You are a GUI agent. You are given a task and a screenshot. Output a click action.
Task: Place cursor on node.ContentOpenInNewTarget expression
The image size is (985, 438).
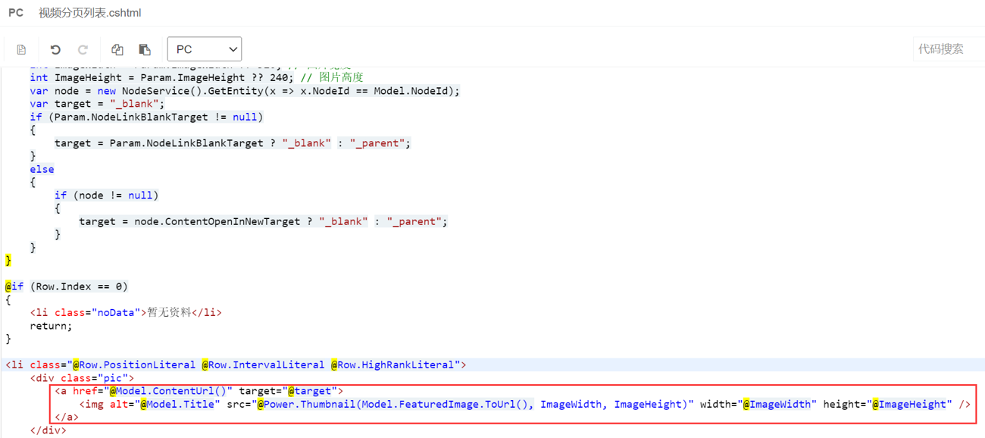coord(189,221)
